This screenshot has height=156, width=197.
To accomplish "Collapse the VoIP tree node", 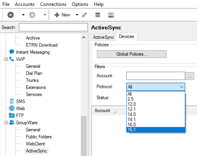I will click(6, 59).
